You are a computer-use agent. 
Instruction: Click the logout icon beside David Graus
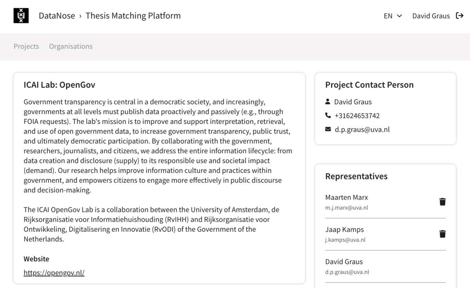(460, 16)
